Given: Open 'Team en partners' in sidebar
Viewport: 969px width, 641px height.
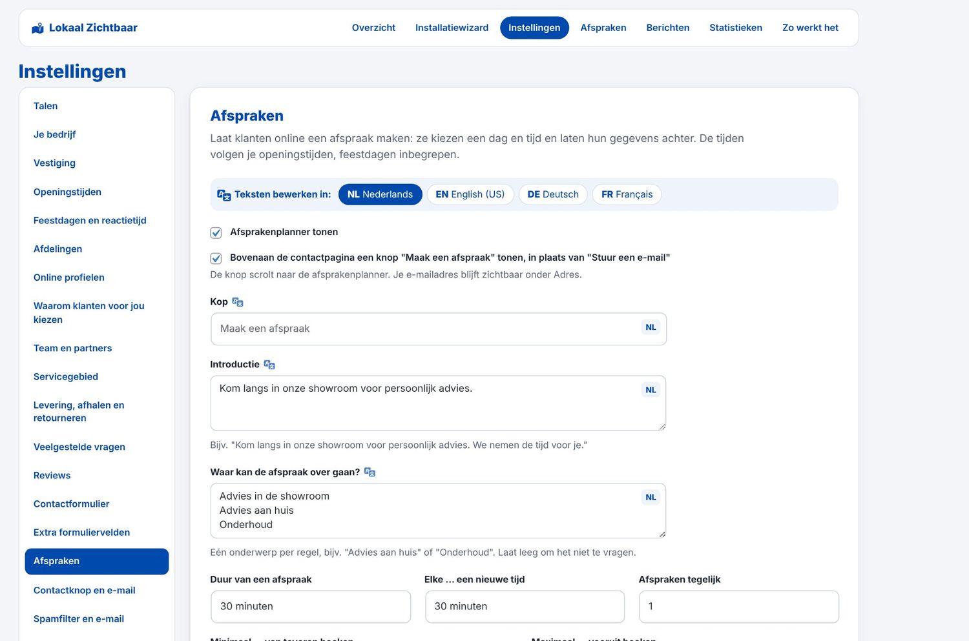Looking at the screenshot, I should pos(97,348).
